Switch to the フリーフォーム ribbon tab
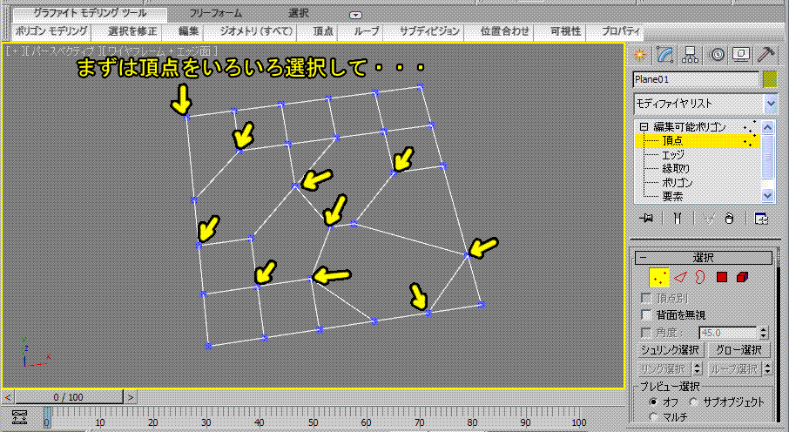Viewport: 789px width, 432px height. tap(215, 14)
